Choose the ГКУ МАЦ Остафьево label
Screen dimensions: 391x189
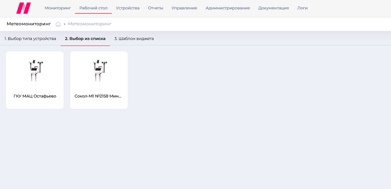click(35, 96)
